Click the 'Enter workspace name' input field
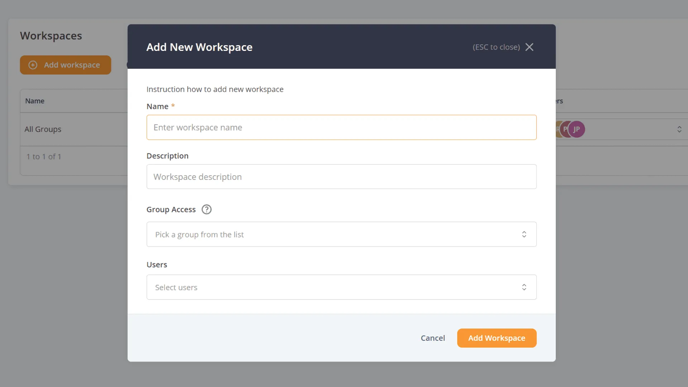This screenshot has height=387, width=688. (x=341, y=127)
